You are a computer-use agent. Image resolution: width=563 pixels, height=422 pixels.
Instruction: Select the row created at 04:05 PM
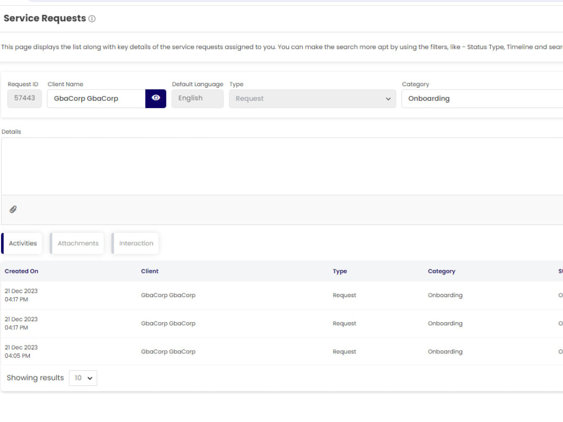282,351
